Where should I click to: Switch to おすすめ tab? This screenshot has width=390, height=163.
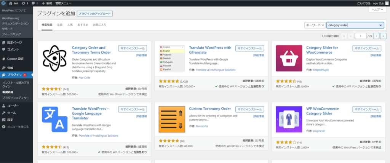coord(83,25)
